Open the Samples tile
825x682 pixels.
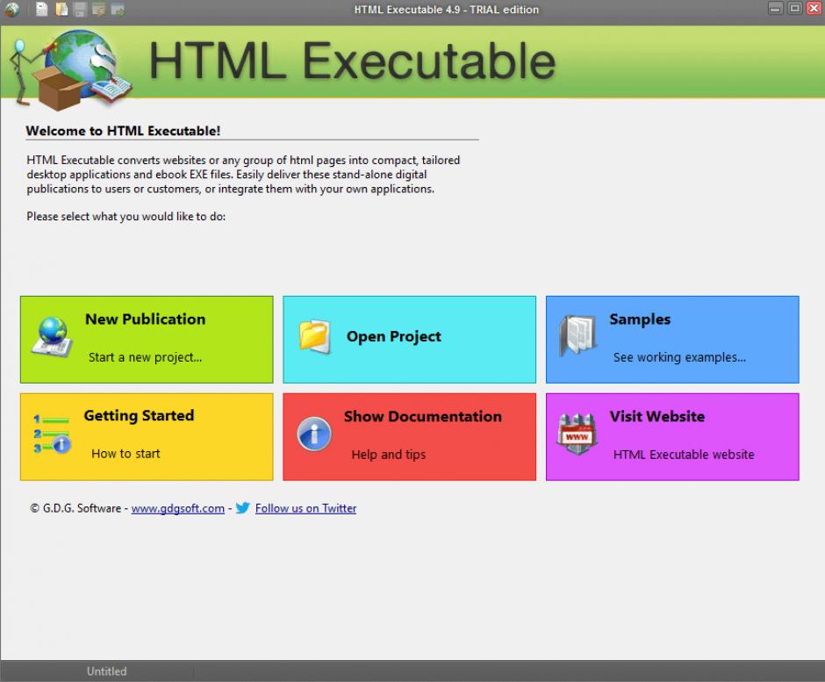[x=672, y=340]
